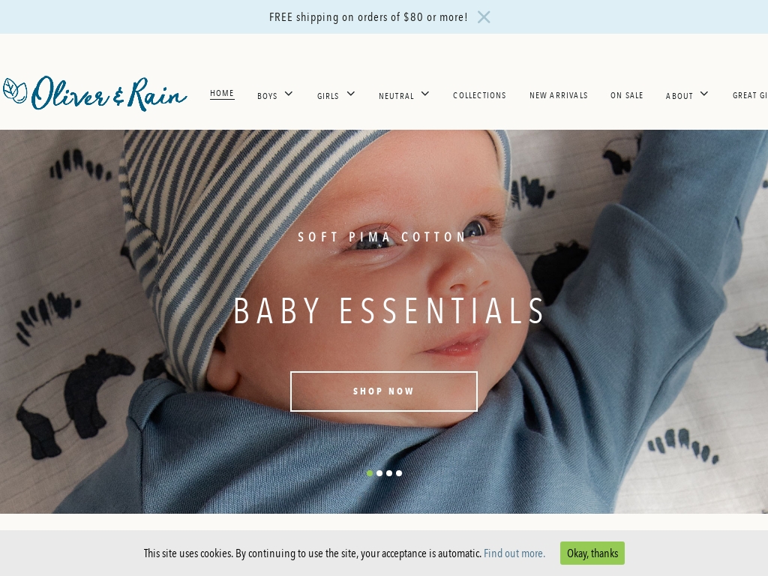
Task: Open the On Sale page
Action: point(626,95)
